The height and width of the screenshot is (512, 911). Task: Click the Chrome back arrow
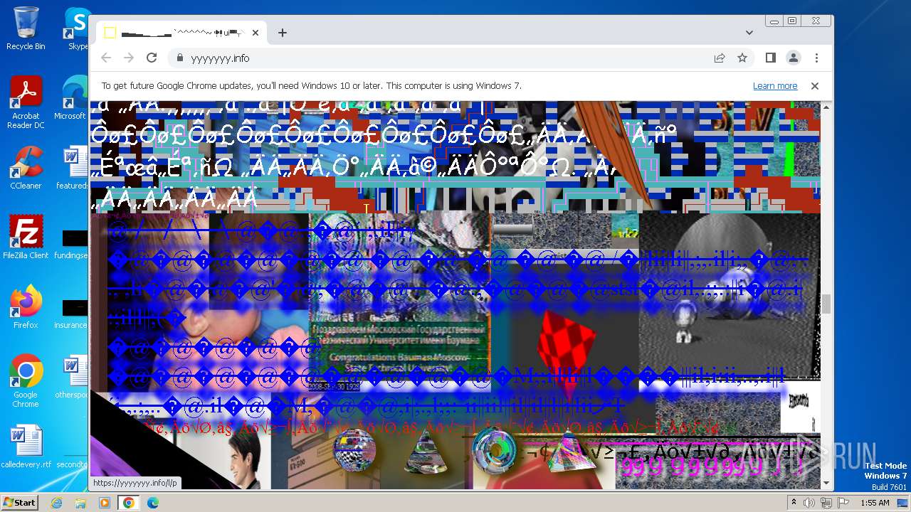point(106,58)
